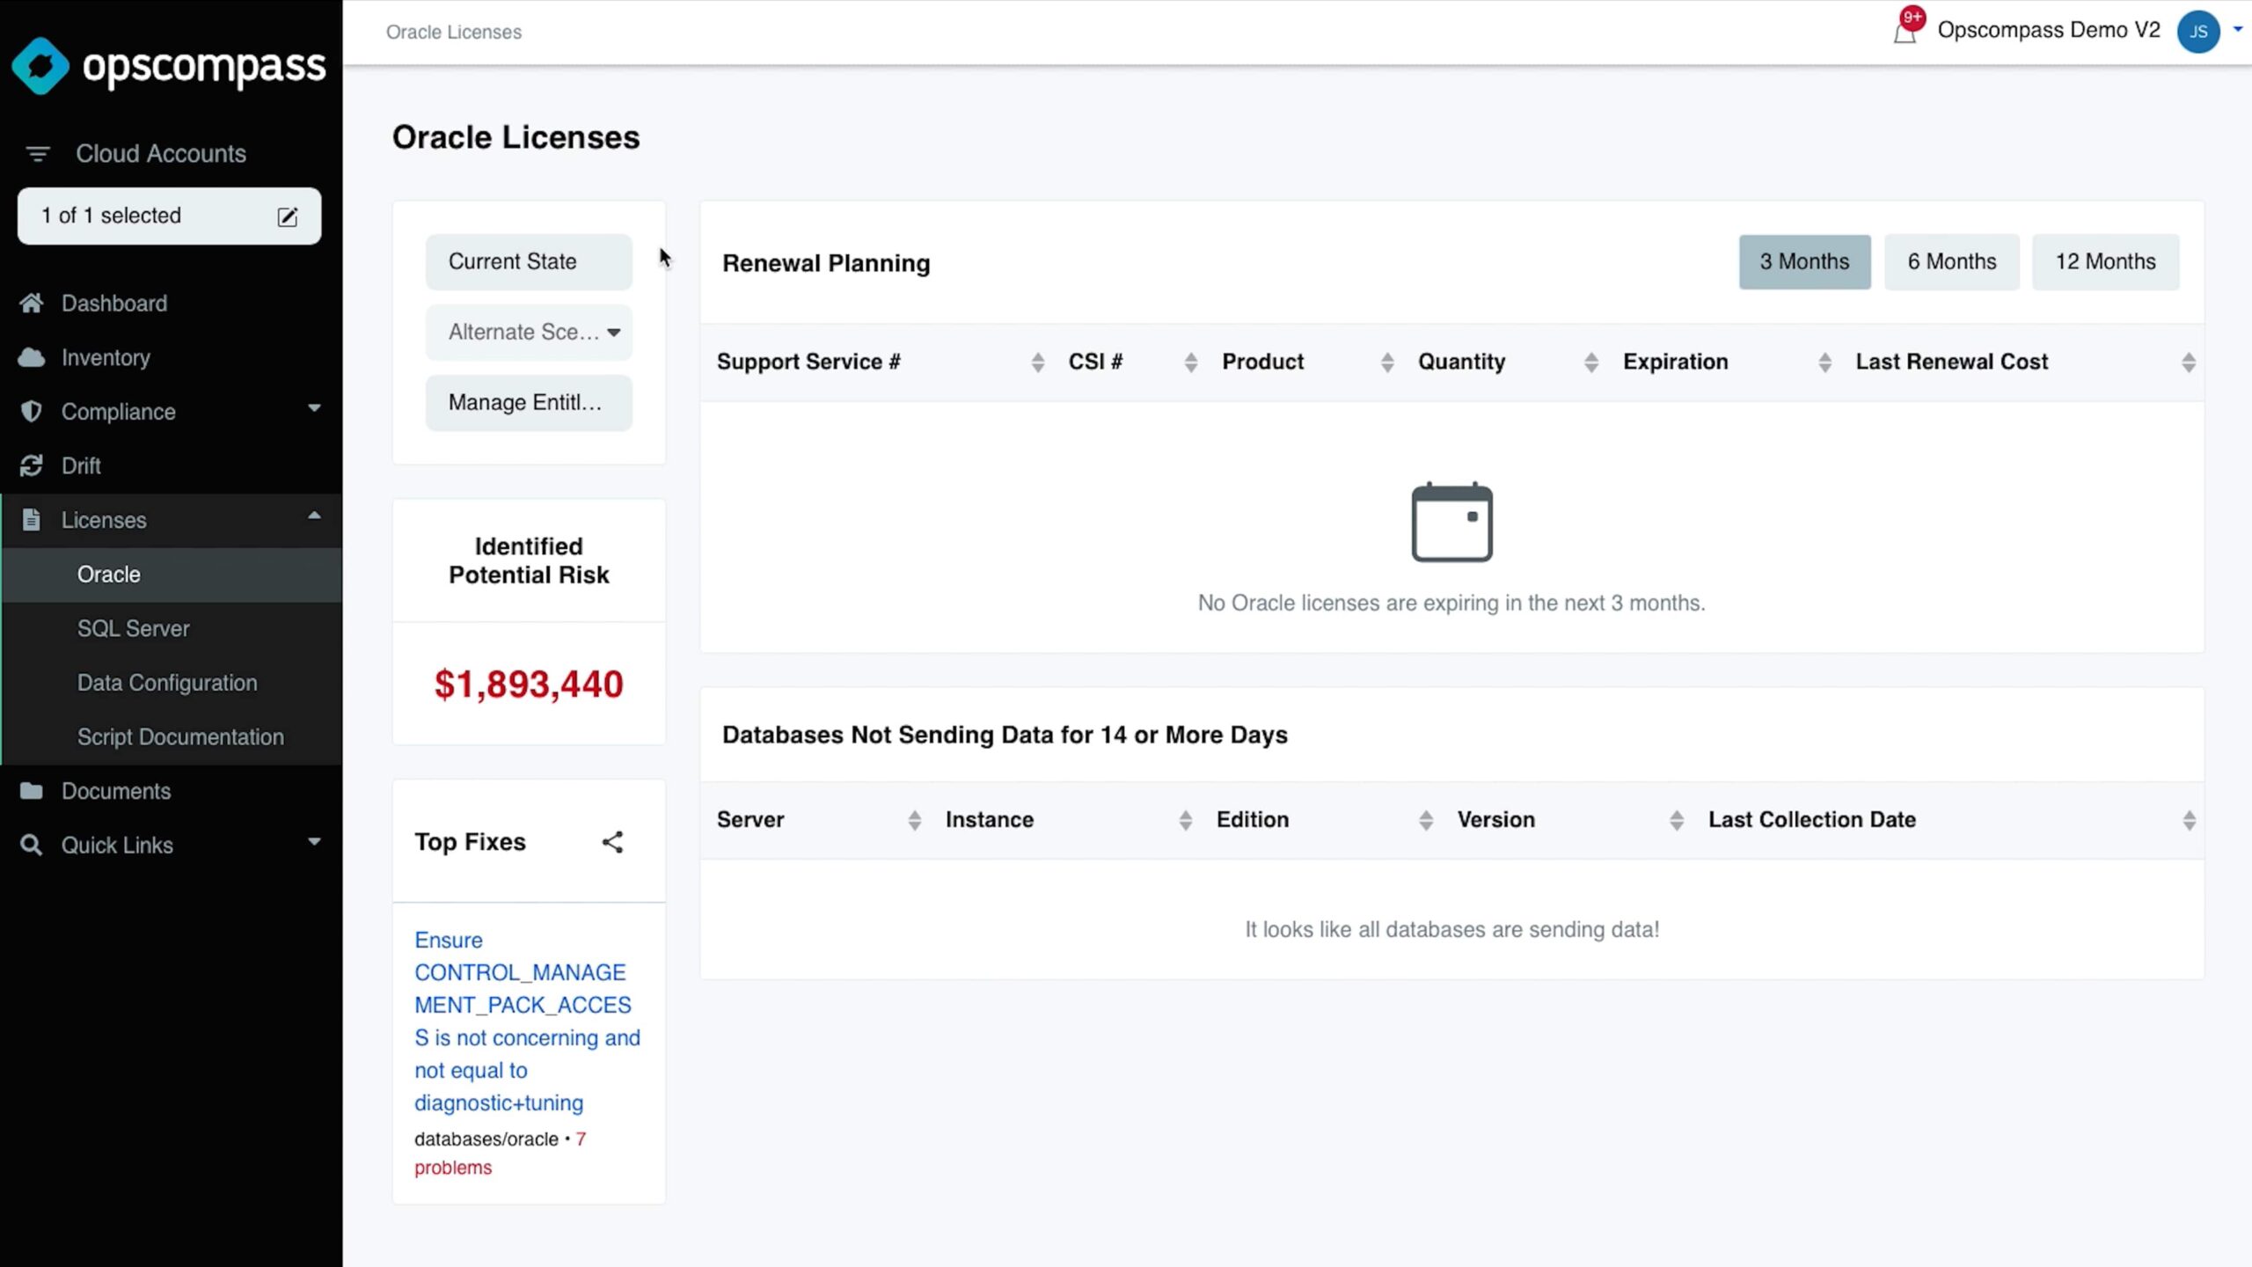Sort by Expiration column

[1825, 363]
